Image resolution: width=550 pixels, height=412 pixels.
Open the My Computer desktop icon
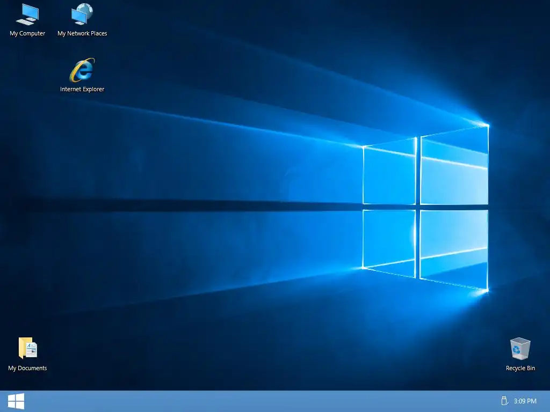pyautogui.click(x=27, y=14)
